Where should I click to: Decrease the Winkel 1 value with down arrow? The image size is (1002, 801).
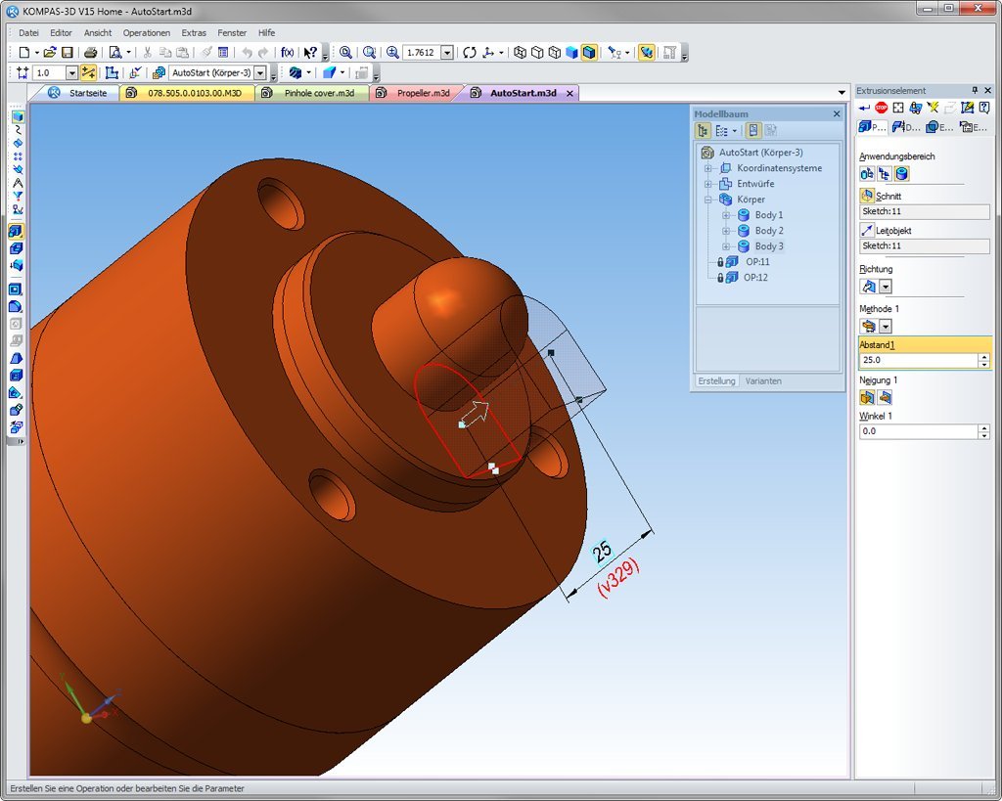tap(984, 435)
